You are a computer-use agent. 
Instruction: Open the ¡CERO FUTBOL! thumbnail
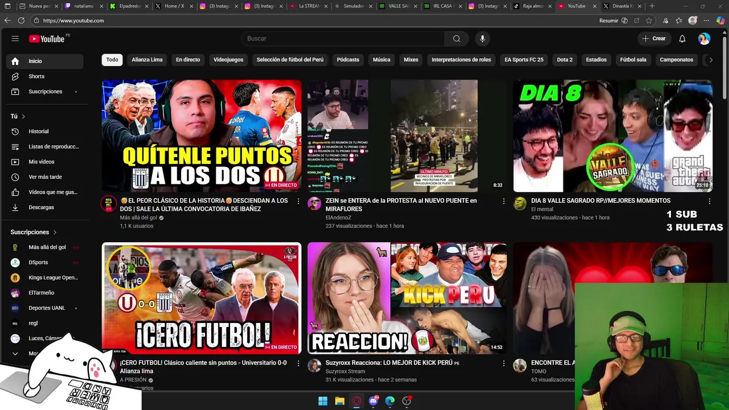[x=202, y=298]
